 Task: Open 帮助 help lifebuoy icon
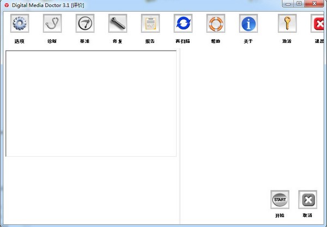pos(216,23)
